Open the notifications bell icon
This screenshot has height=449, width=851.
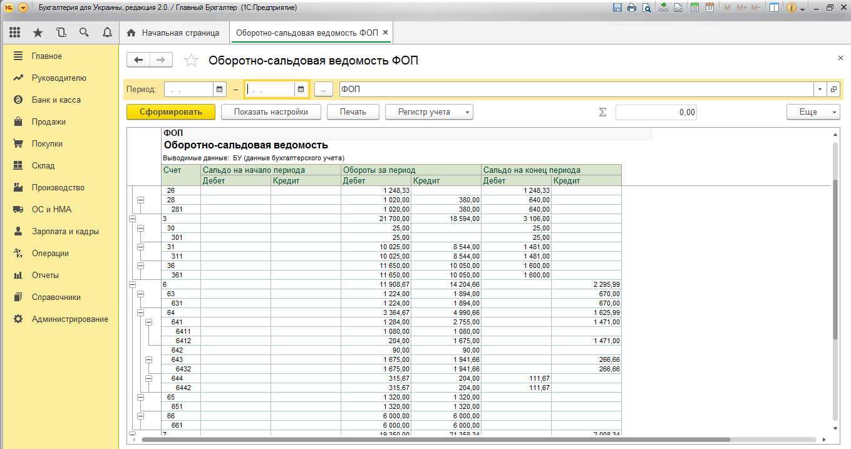107,33
